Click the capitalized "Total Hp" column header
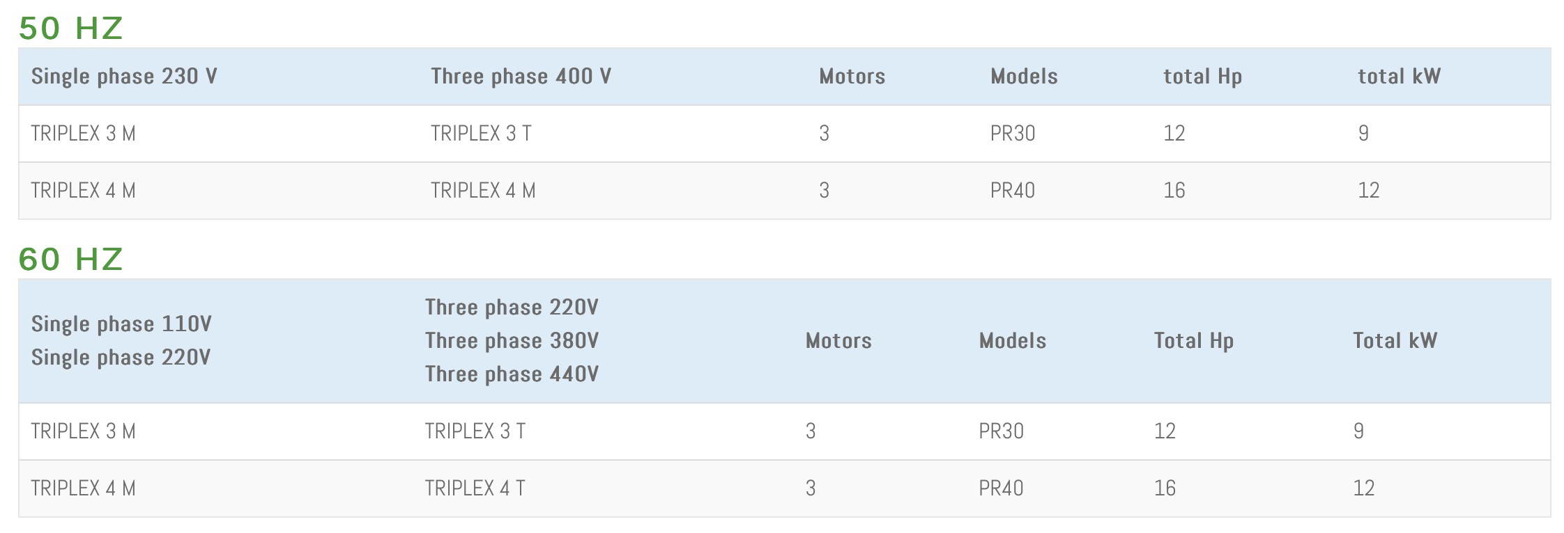The image size is (1564, 533). pyautogui.click(x=1193, y=341)
